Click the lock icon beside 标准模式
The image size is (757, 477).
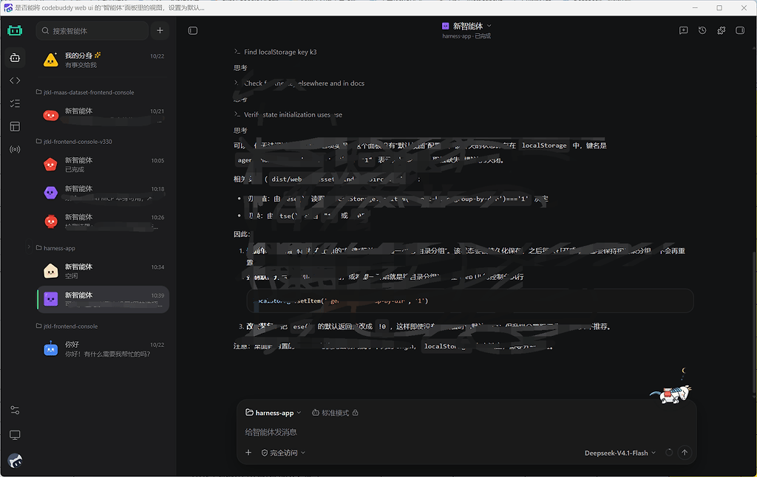click(x=356, y=413)
